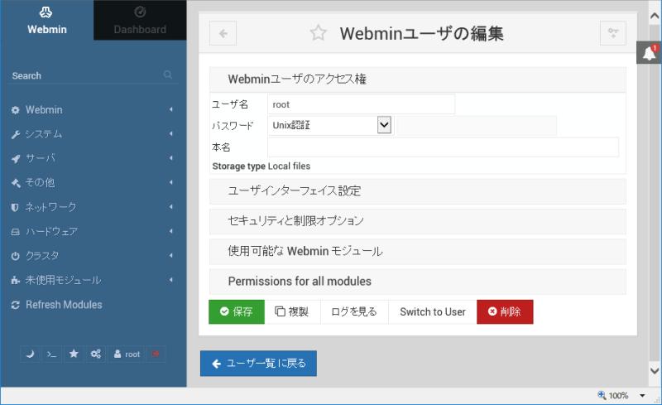
Task: Click the その他 gavel icon
Action: [x=15, y=183]
